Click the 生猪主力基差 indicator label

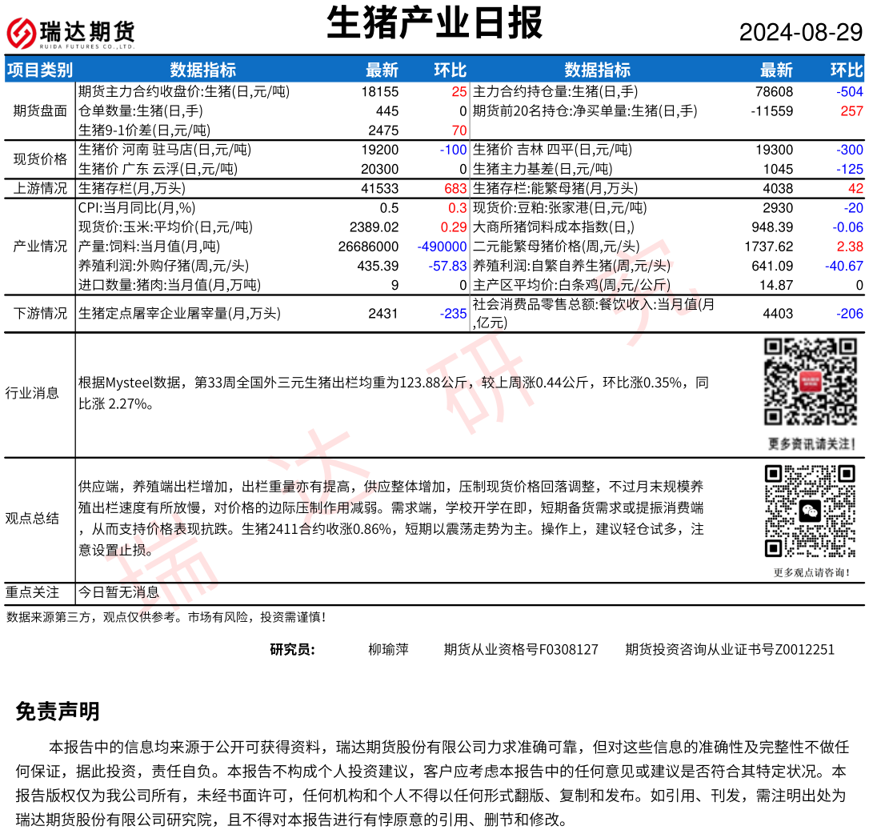point(543,169)
